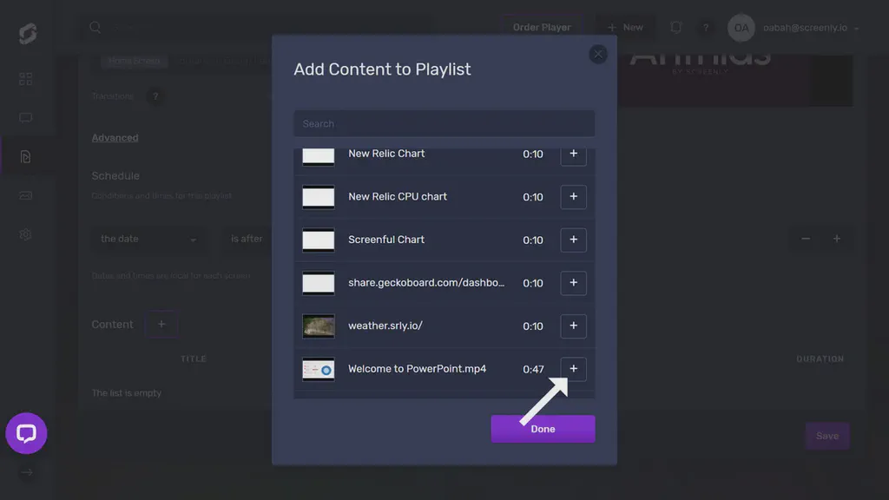Open the Playlists document icon in sidebar
The image size is (889, 500).
(x=25, y=155)
